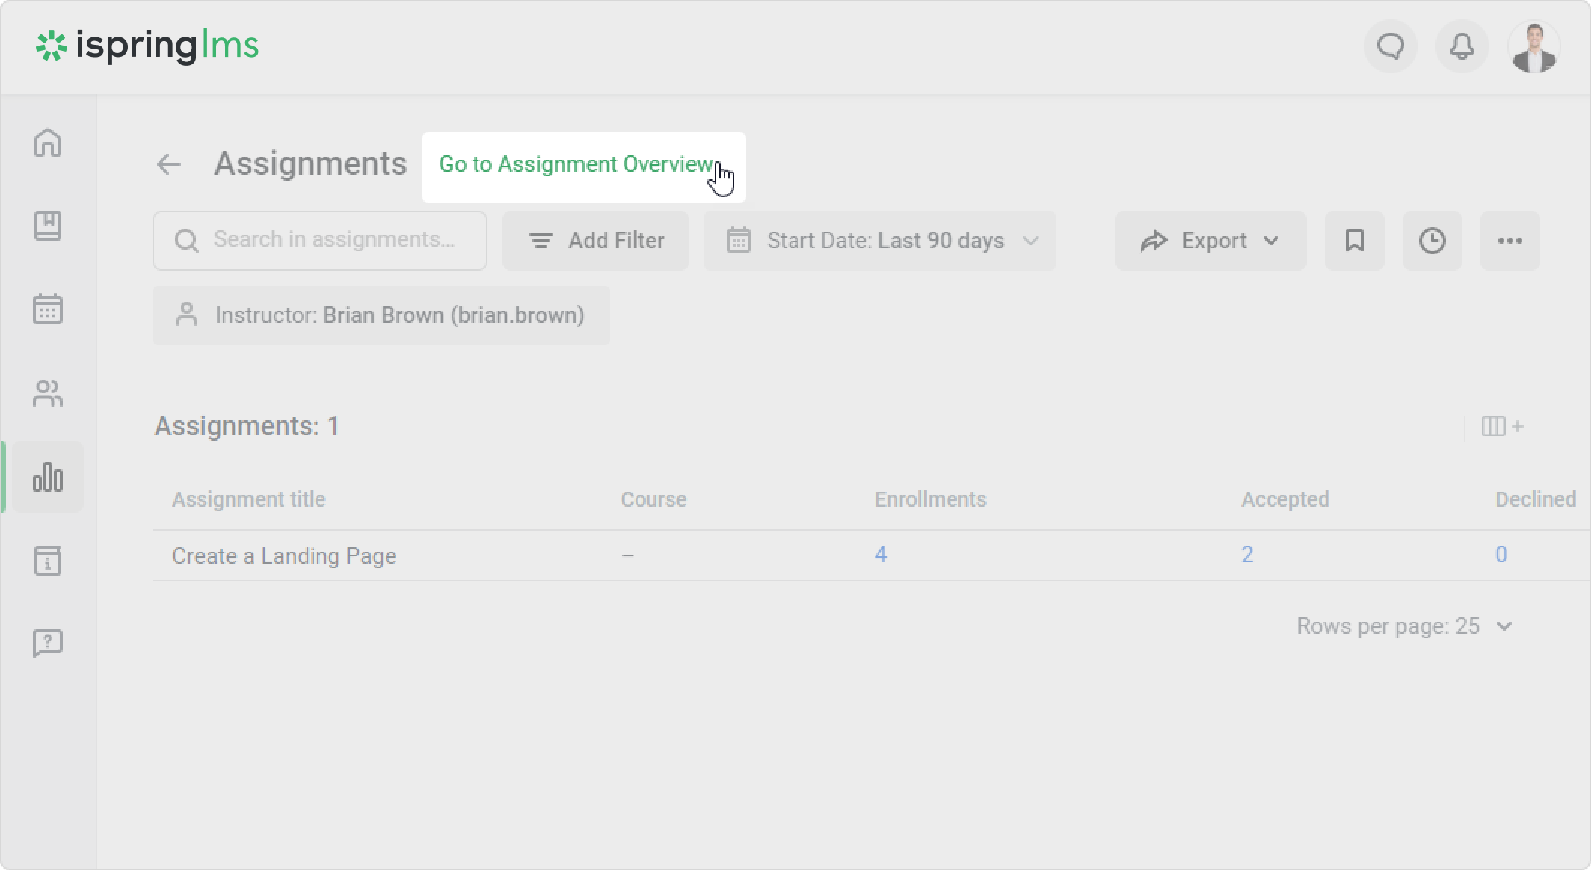Click the Add Filter button
This screenshot has height=870, width=1591.
[x=596, y=241]
